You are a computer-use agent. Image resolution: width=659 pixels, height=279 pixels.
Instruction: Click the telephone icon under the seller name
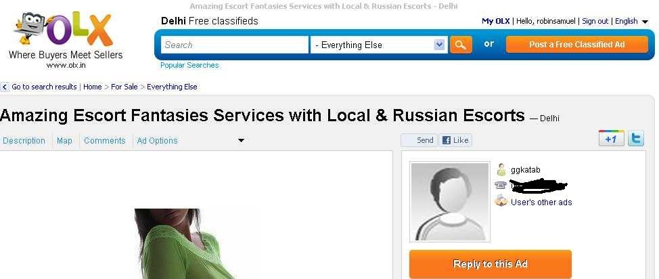[501, 185]
